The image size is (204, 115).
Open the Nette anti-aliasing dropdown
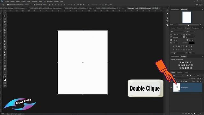[191, 53]
